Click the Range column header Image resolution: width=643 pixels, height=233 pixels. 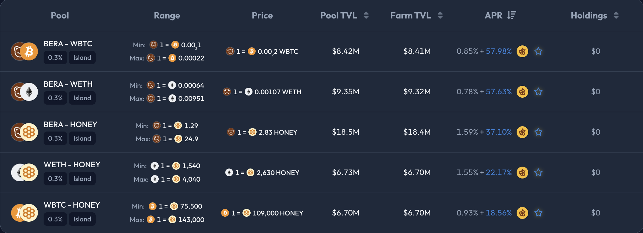coord(167,15)
